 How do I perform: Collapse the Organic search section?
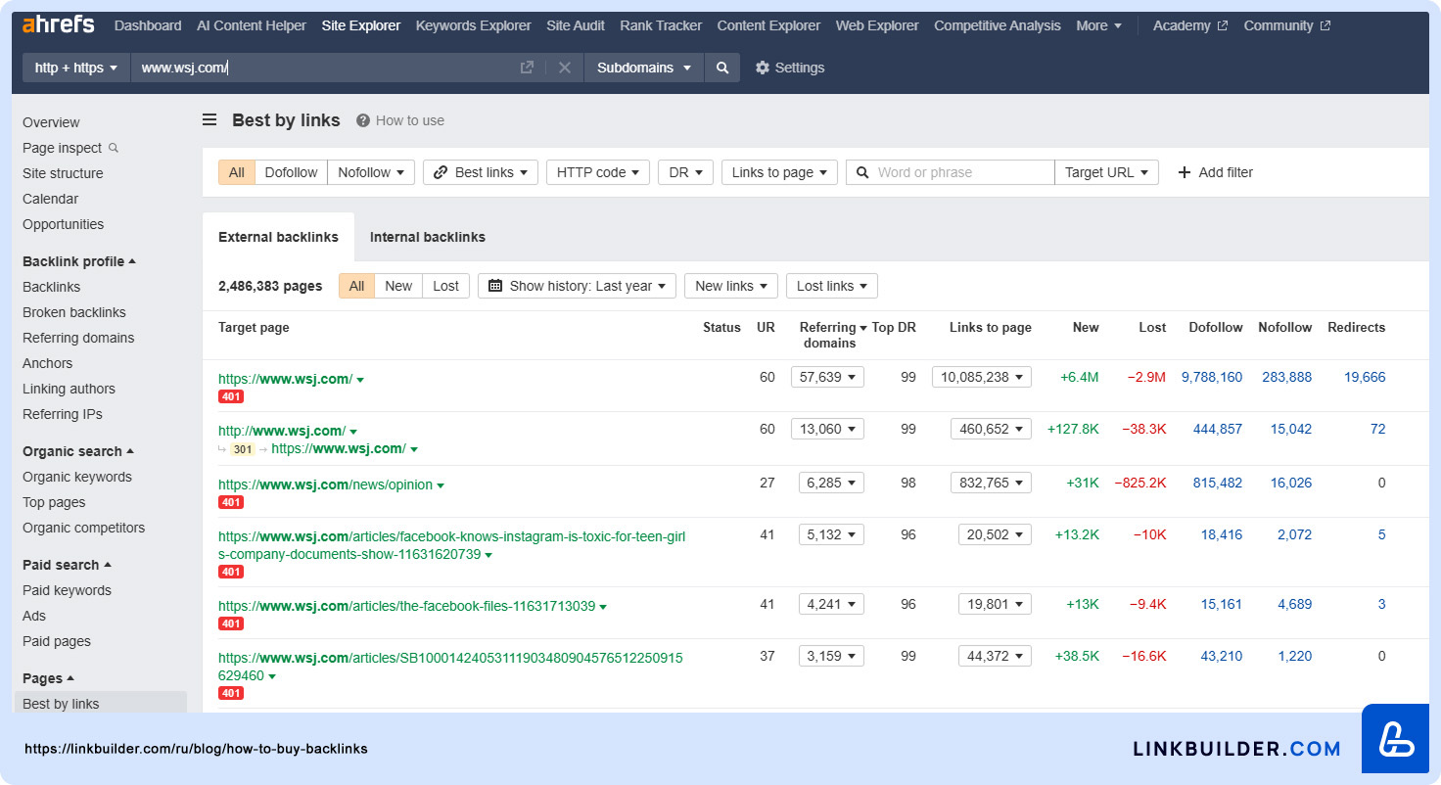tap(78, 451)
